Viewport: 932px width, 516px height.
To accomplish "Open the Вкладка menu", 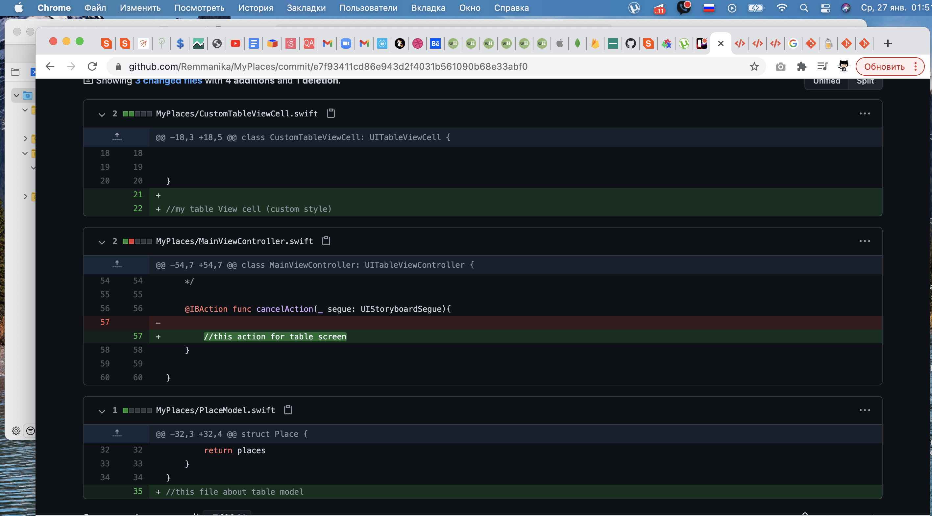I will pos(428,8).
